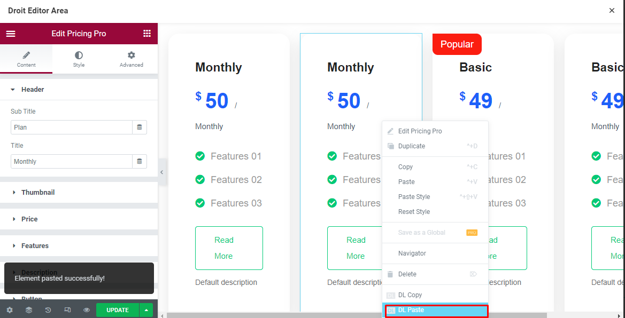This screenshot has height=318, width=625.
Task: Click the Features 02 check icon in first card
Action: click(200, 179)
